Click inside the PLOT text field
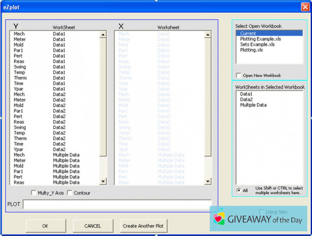 coord(117,204)
